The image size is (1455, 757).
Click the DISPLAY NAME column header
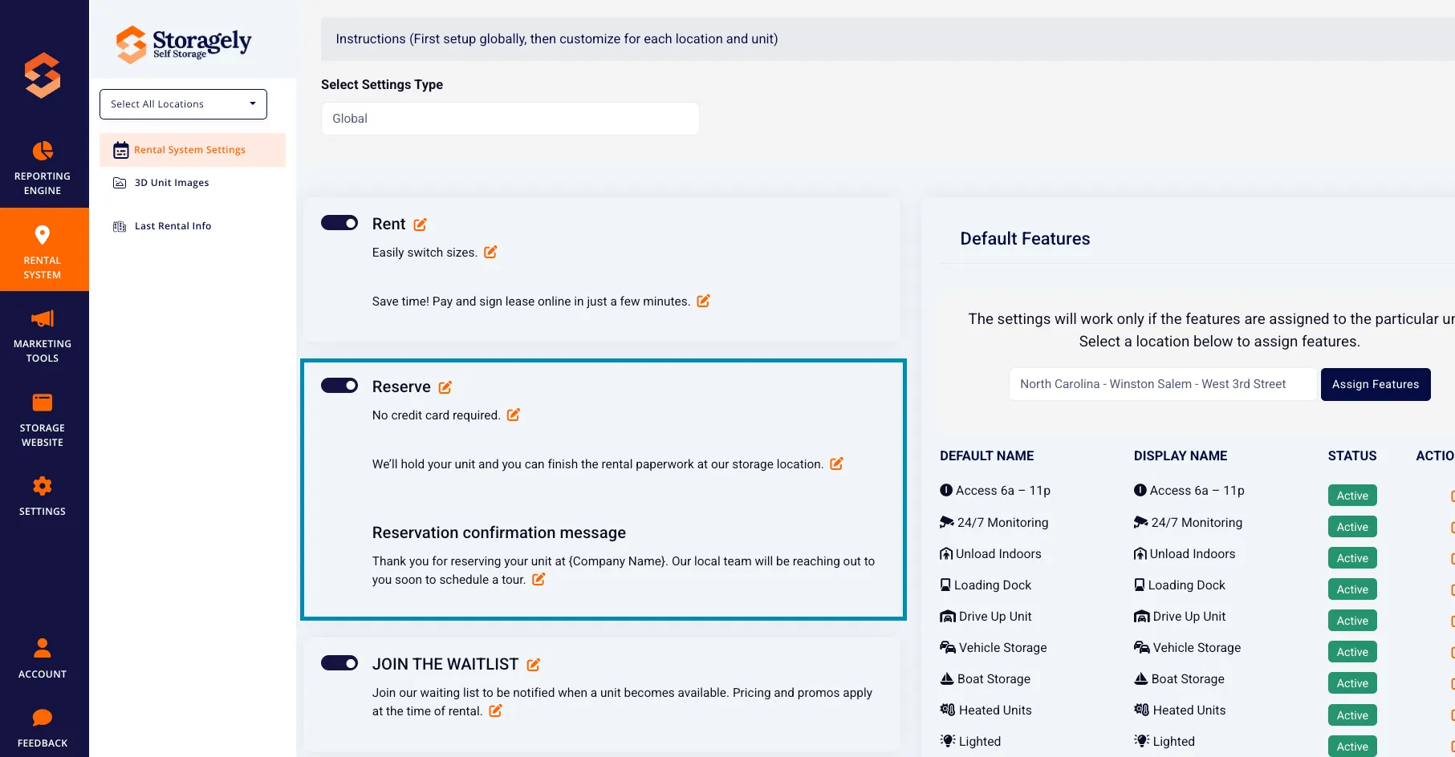[1181, 455]
